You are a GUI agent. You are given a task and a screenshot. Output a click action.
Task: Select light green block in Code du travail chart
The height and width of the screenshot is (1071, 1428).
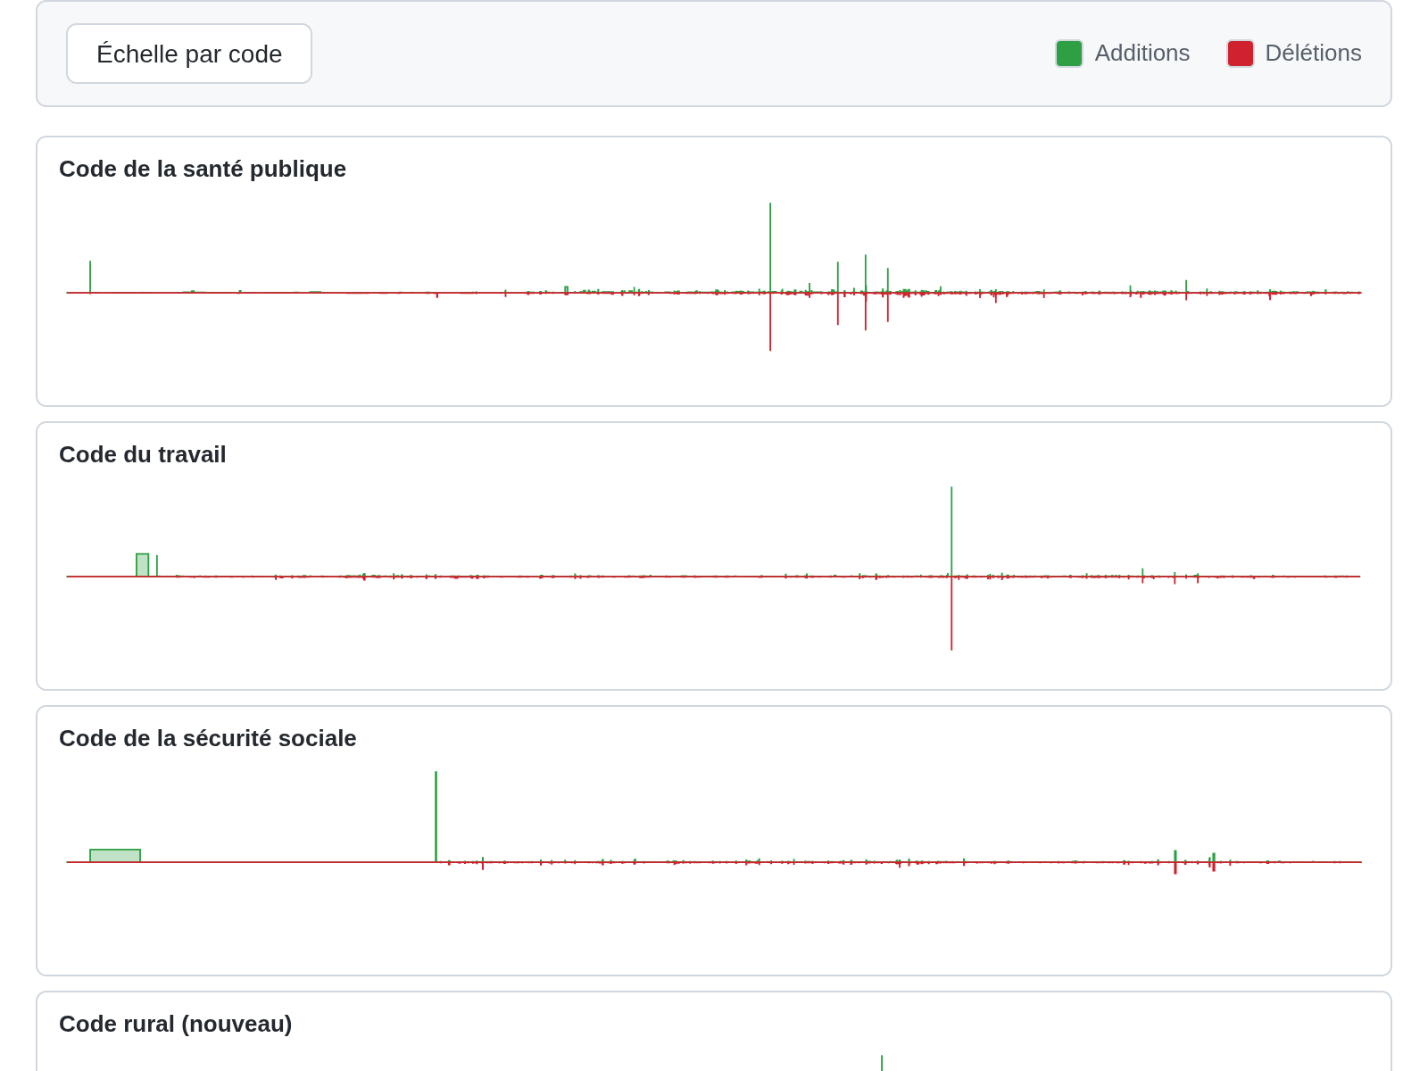click(143, 565)
